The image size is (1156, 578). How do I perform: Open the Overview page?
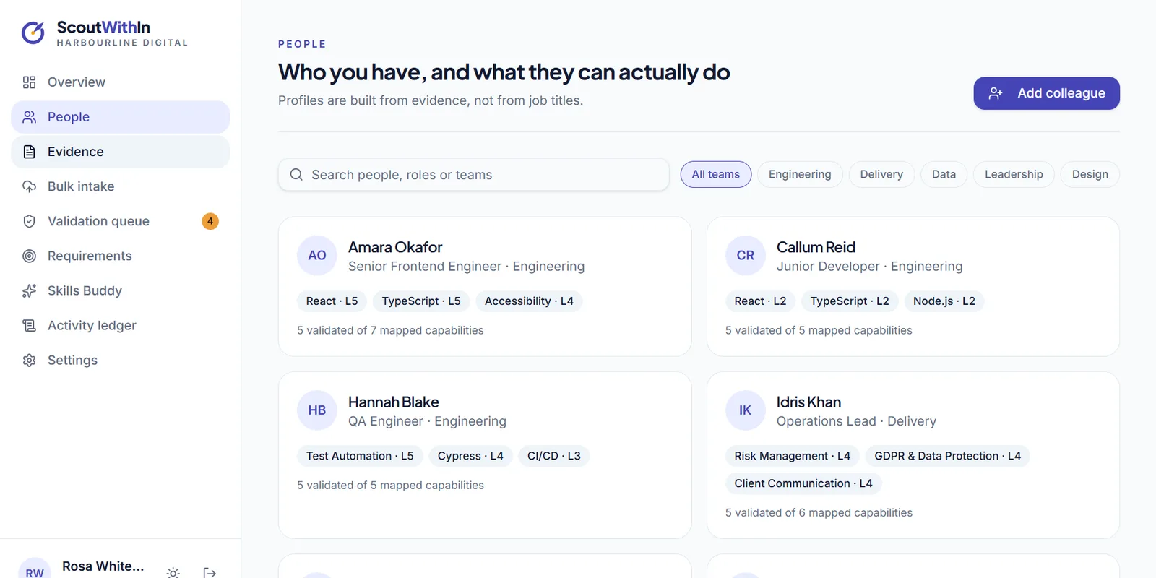click(x=120, y=82)
